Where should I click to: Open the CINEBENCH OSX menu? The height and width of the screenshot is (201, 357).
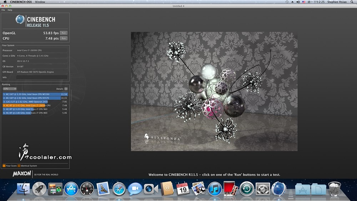click(x=21, y=2)
